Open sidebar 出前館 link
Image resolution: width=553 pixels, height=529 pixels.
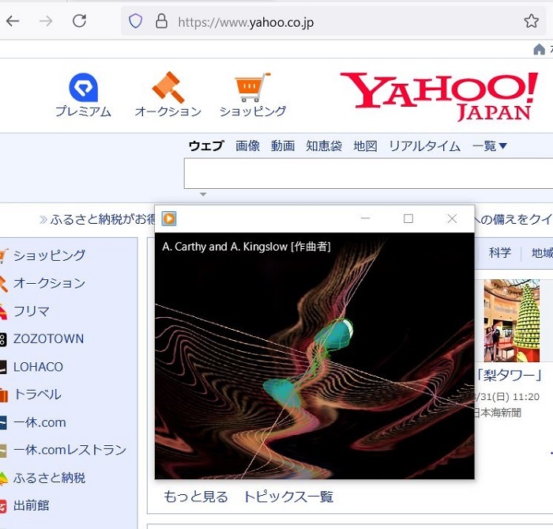31,506
